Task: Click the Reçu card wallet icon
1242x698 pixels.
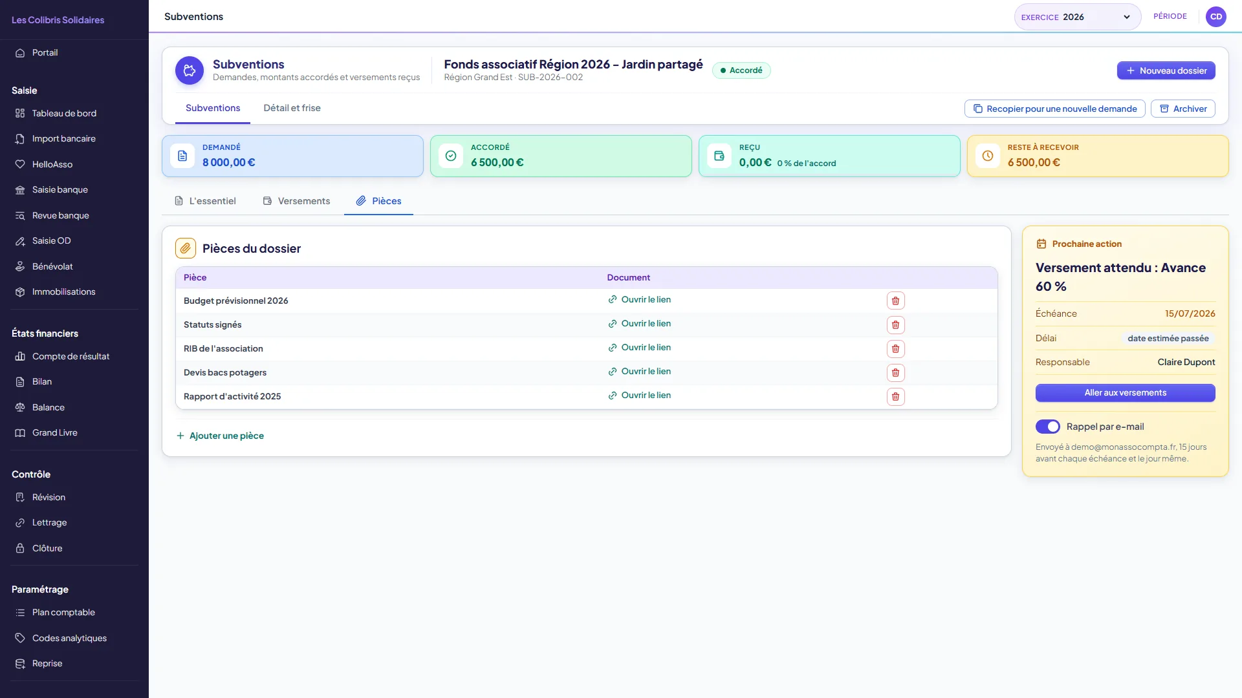Action: click(x=719, y=156)
